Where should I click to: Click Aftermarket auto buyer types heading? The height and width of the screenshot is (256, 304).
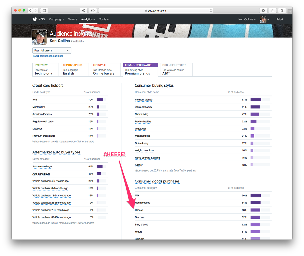[x=56, y=152]
